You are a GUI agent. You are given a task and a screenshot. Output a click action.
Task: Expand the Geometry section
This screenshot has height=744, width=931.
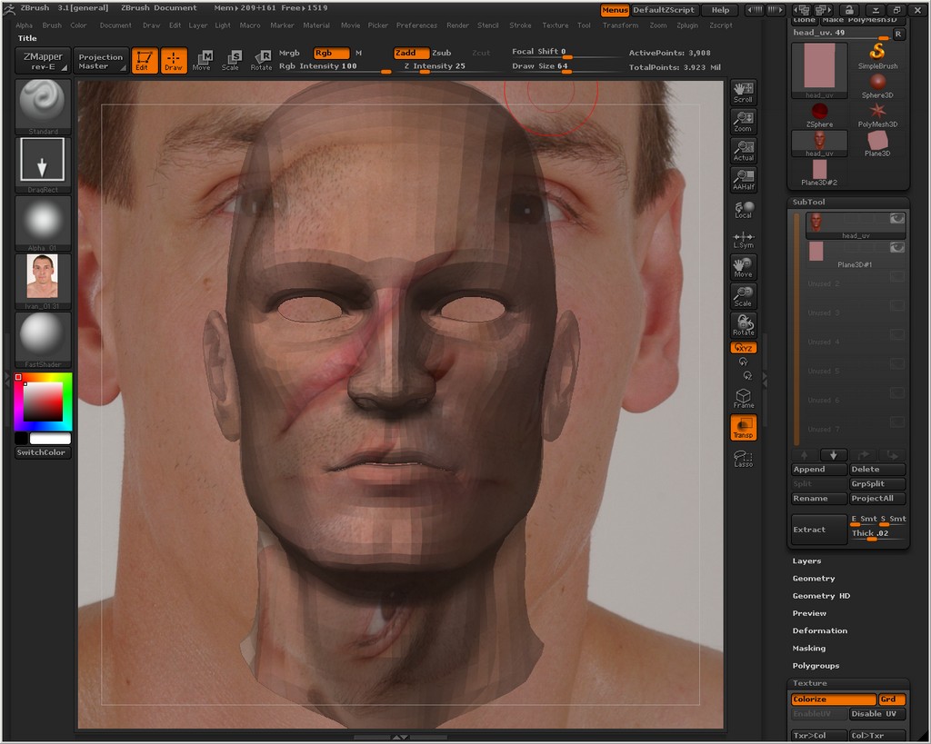click(x=813, y=579)
